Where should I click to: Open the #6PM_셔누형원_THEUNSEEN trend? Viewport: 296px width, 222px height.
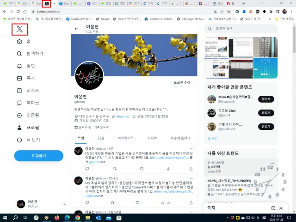[x=229, y=181]
